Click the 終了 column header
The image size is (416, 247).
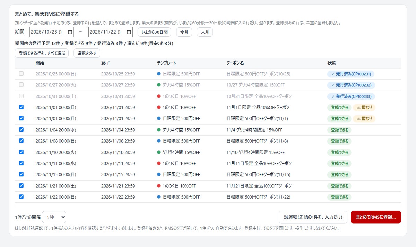(106, 63)
